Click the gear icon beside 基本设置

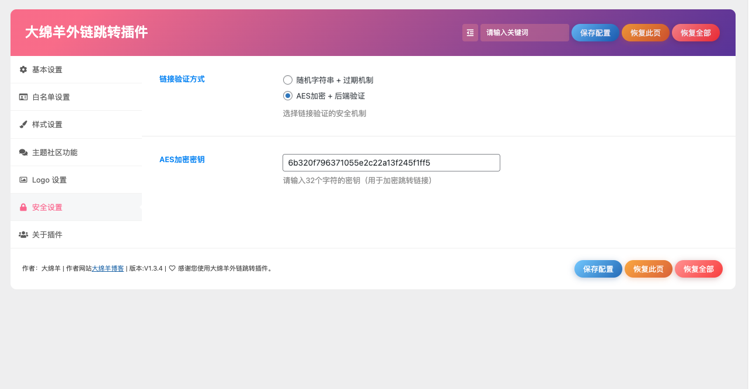(23, 69)
